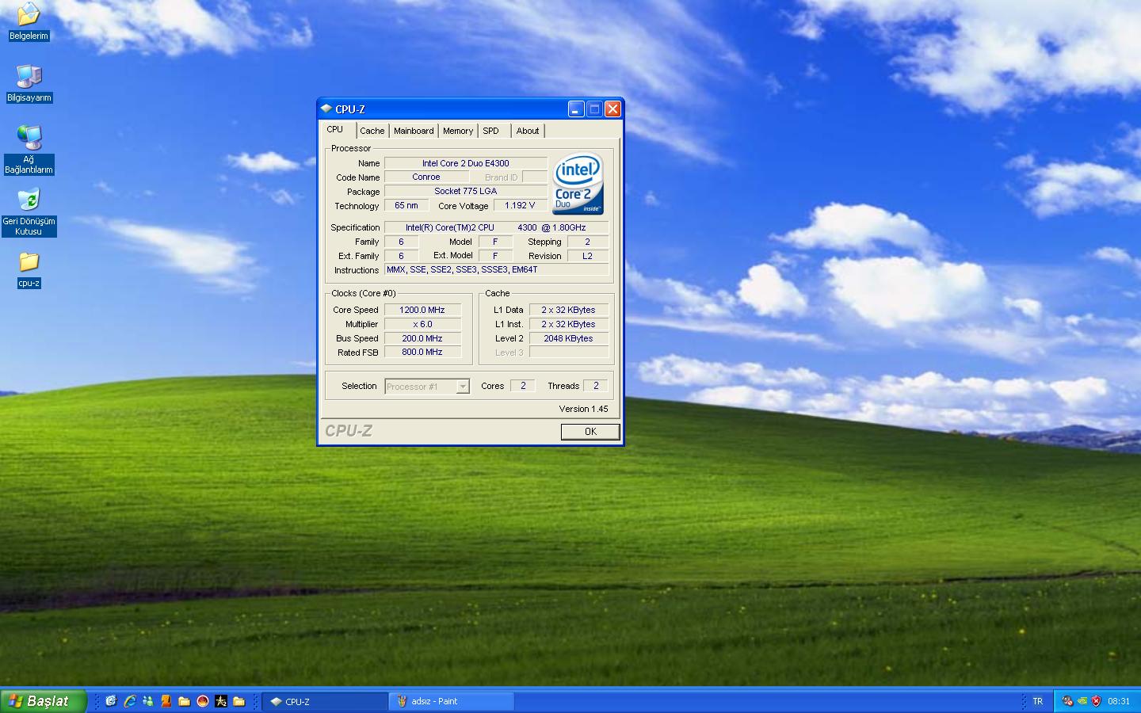This screenshot has width=1141, height=713.
Task: Click the Core Speed value 1200.0 MHz
Action: click(x=422, y=310)
